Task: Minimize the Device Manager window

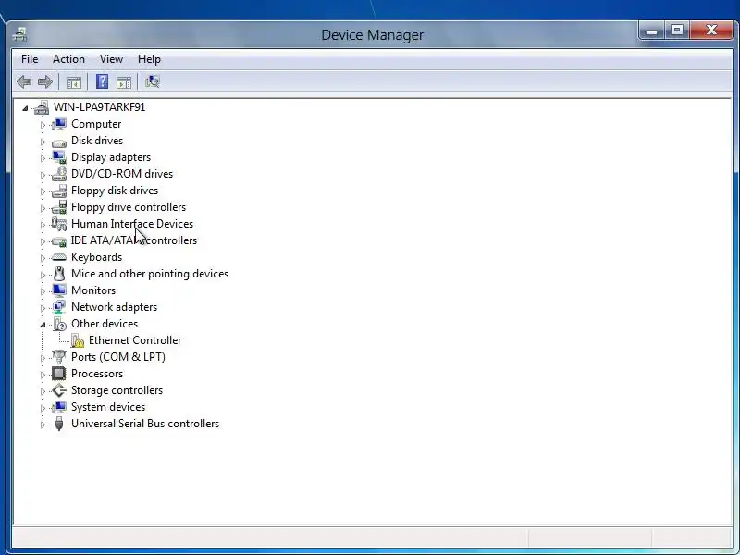Action: tap(652, 31)
